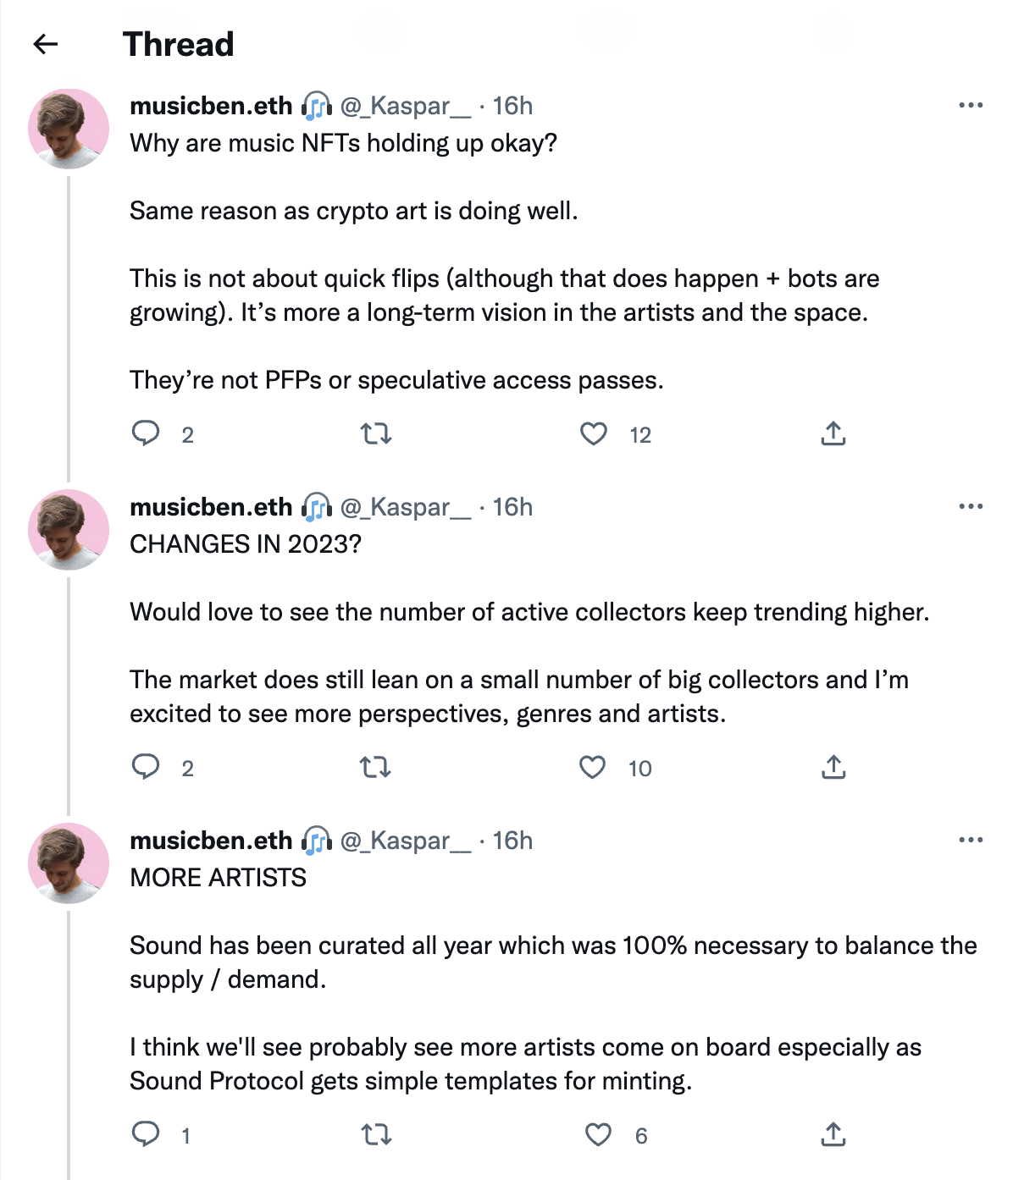1013x1180 pixels.
Task: Open the first tweet's musicben.eth profile name
Action: [211, 106]
